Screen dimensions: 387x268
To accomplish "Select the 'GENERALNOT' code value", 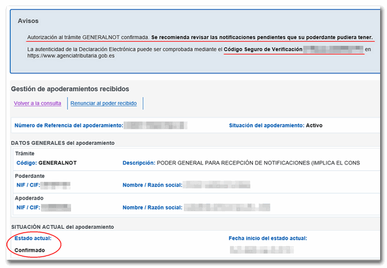I will (x=57, y=164).
